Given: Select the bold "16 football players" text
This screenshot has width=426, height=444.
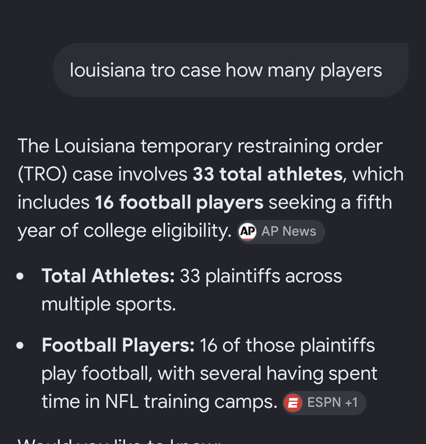Looking at the screenshot, I should (179, 203).
